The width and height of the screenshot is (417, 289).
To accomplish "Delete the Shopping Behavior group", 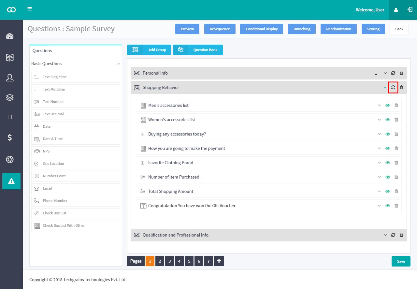I will (x=401, y=87).
